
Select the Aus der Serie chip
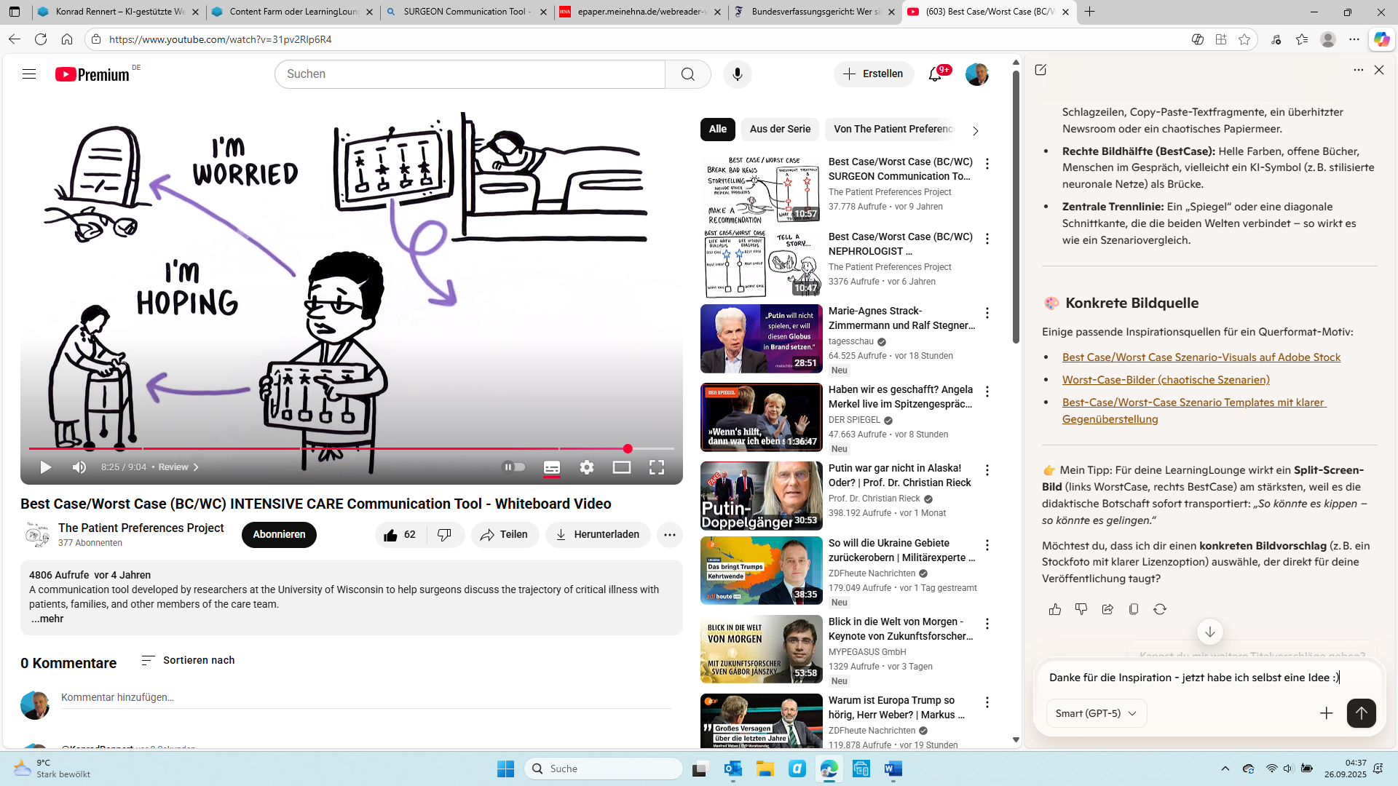click(x=780, y=129)
